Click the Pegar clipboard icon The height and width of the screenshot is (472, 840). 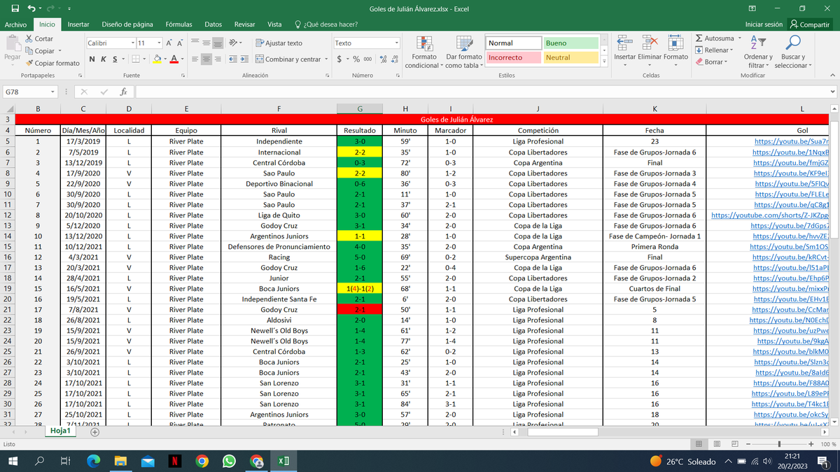12,43
